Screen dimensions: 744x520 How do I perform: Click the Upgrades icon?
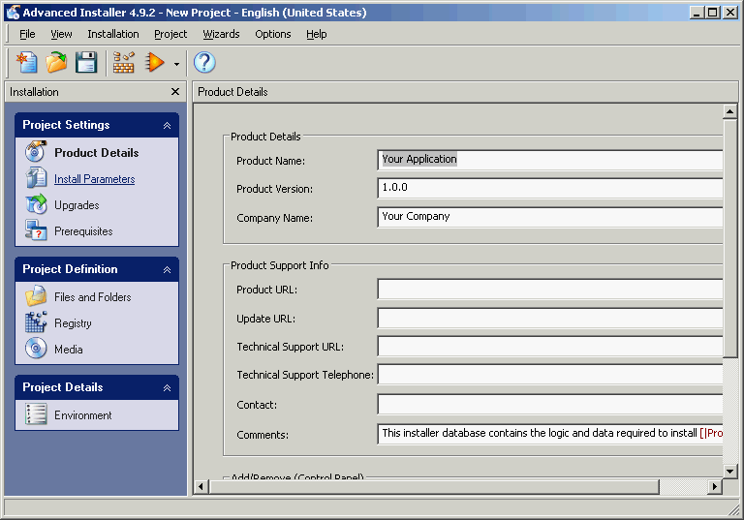click(36, 204)
